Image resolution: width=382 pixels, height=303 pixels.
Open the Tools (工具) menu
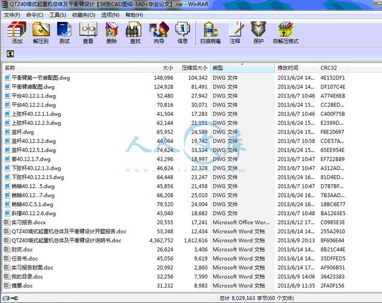(x=58, y=15)
